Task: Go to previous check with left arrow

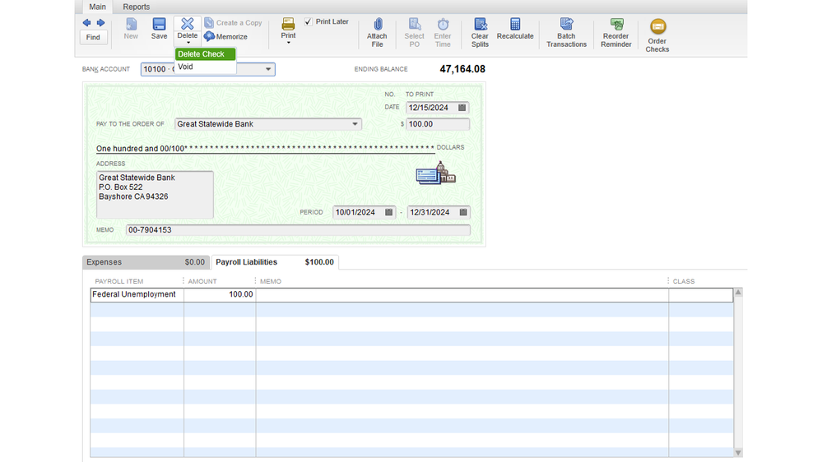Action: click(86, 22)
